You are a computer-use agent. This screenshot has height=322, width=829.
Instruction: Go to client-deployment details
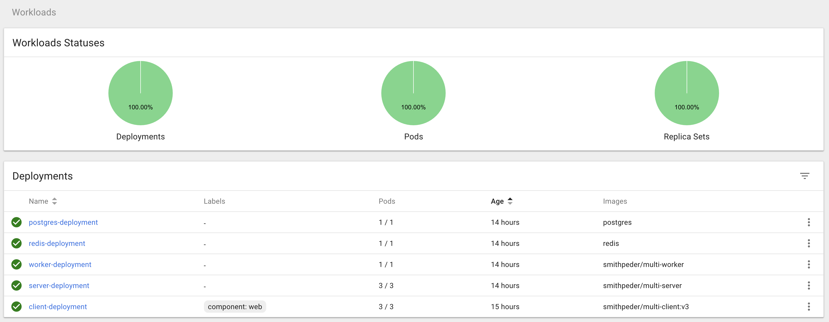point(58,307)
